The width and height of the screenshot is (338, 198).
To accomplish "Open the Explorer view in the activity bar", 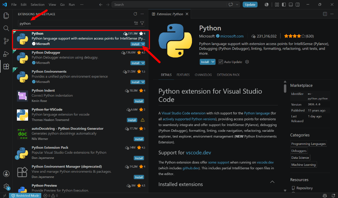I will click(6, 16).
